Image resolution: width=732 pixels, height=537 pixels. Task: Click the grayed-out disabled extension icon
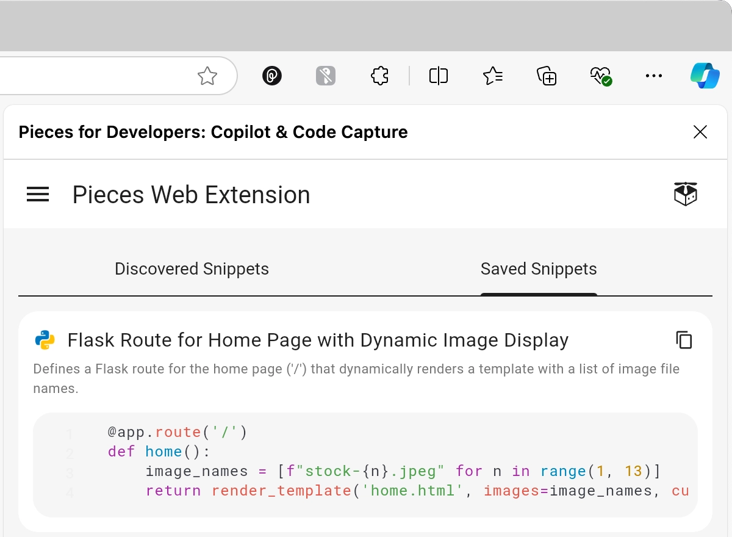pos(326,76)
